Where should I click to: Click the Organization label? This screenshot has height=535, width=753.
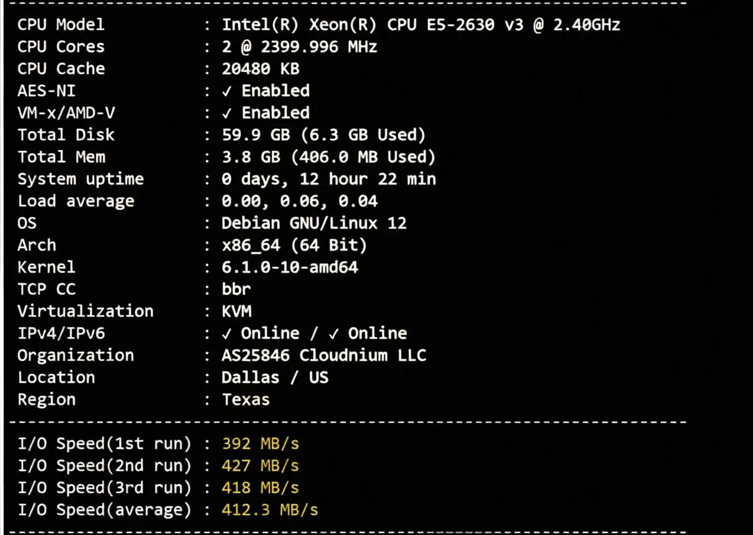tap(76, 355)
